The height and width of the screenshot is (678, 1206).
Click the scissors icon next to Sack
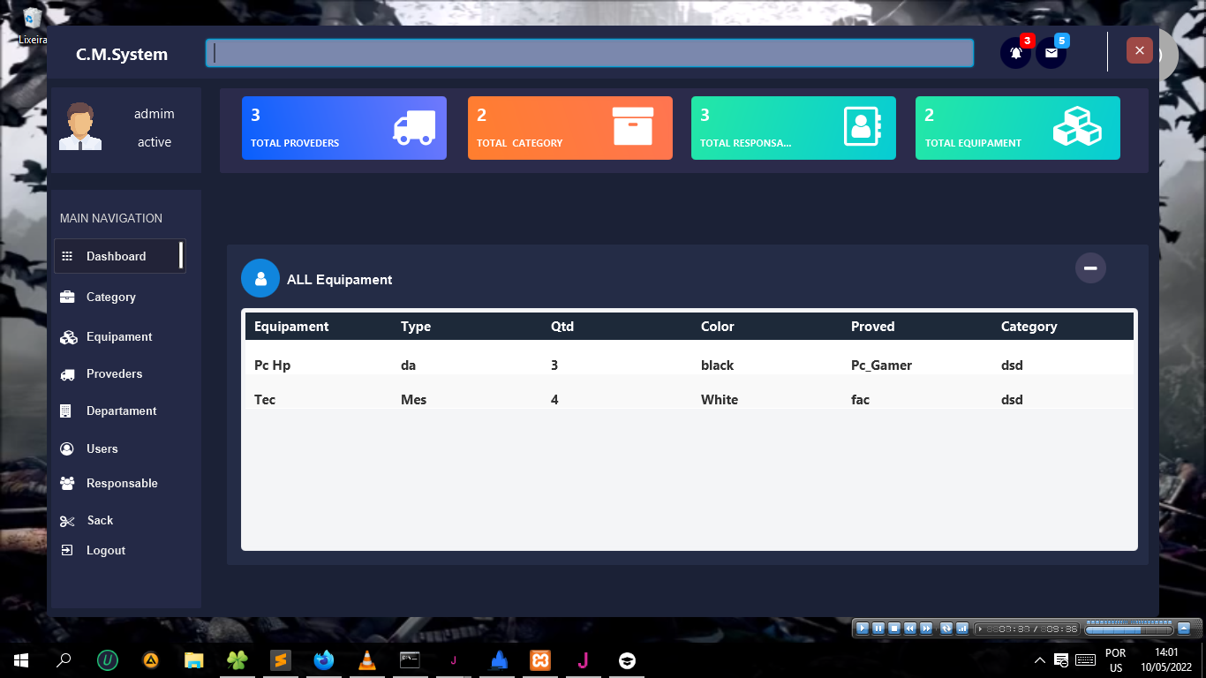[67, 521]
